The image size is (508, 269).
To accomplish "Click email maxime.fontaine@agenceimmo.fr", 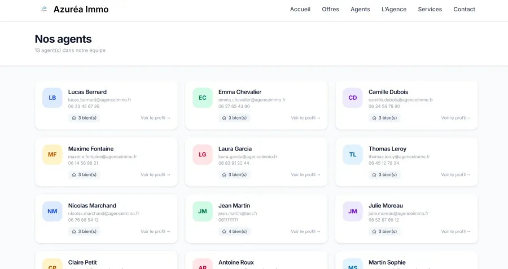I will click(x=102, y=157).
